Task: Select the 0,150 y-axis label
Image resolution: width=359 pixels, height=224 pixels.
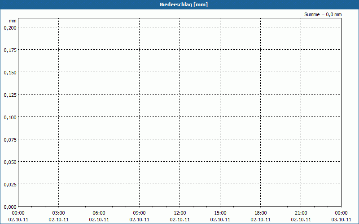Action: (10, 72)
